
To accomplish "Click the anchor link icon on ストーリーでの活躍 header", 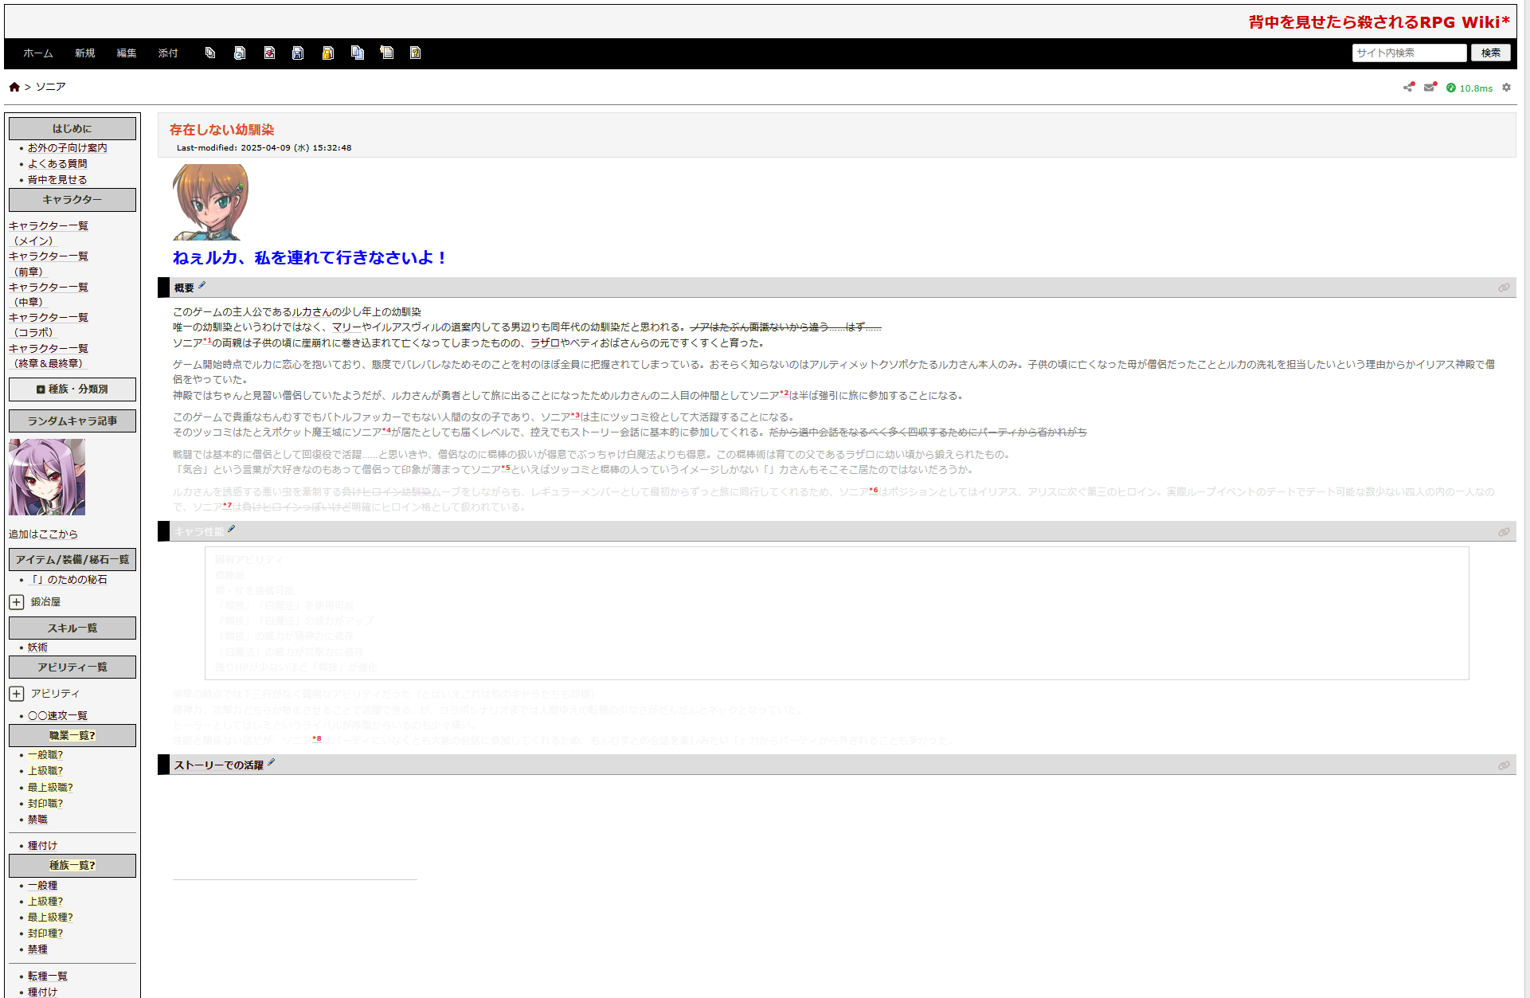I will [x=1503, y=765].
